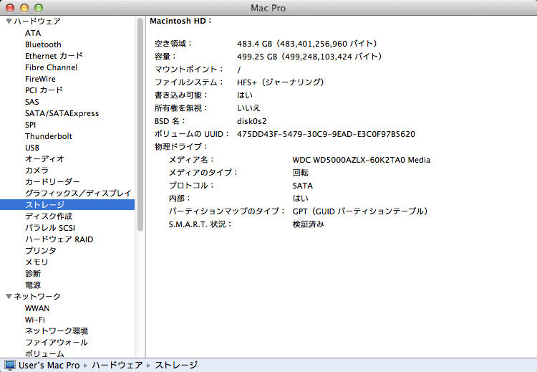Select USB in the sidebar
Image resolution: width=537 pixels, height=372 pixels.
[32, 148]
